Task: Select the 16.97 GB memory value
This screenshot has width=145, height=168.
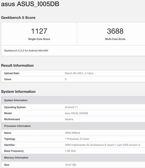Action: [x=70, y=165]
